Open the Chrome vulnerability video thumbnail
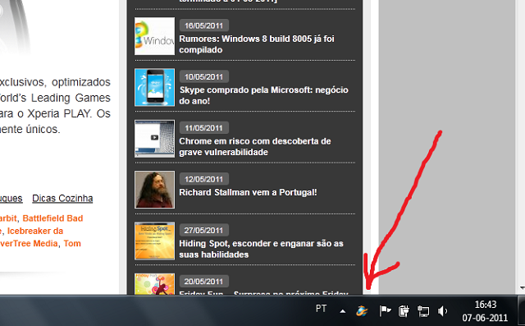 click(x=154, y=139)
